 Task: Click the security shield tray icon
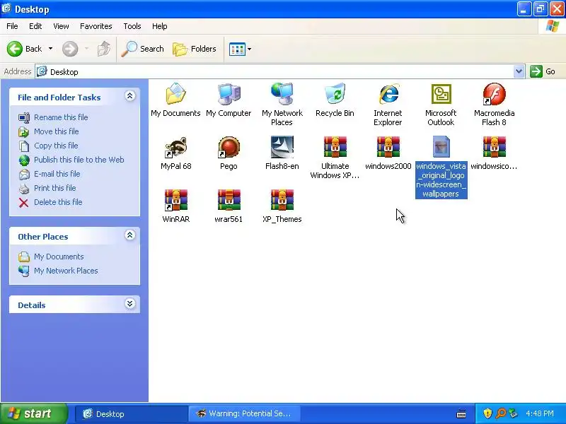pos(487,413)
